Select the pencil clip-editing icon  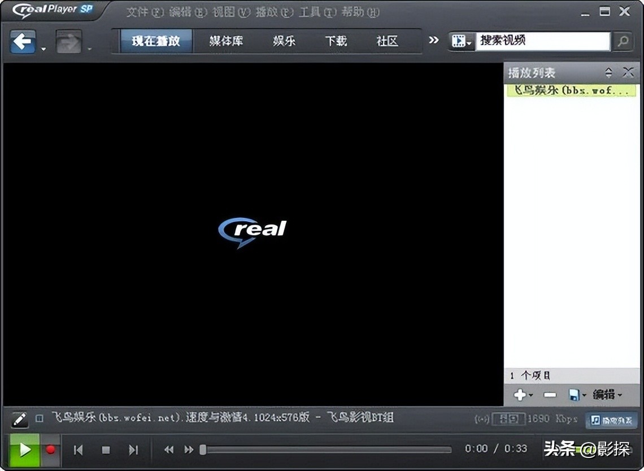click(20, 418)
